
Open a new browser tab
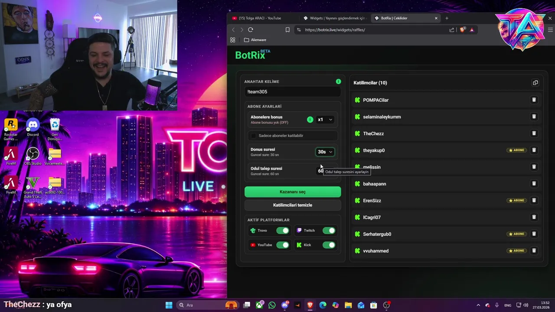[x=447, y=18]
